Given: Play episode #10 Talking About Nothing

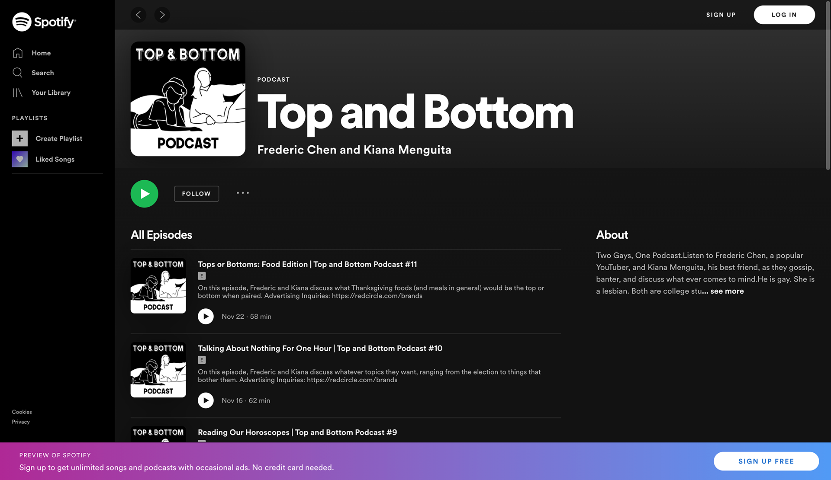Looking at the screenshot, I should click(x=206, y=400).
